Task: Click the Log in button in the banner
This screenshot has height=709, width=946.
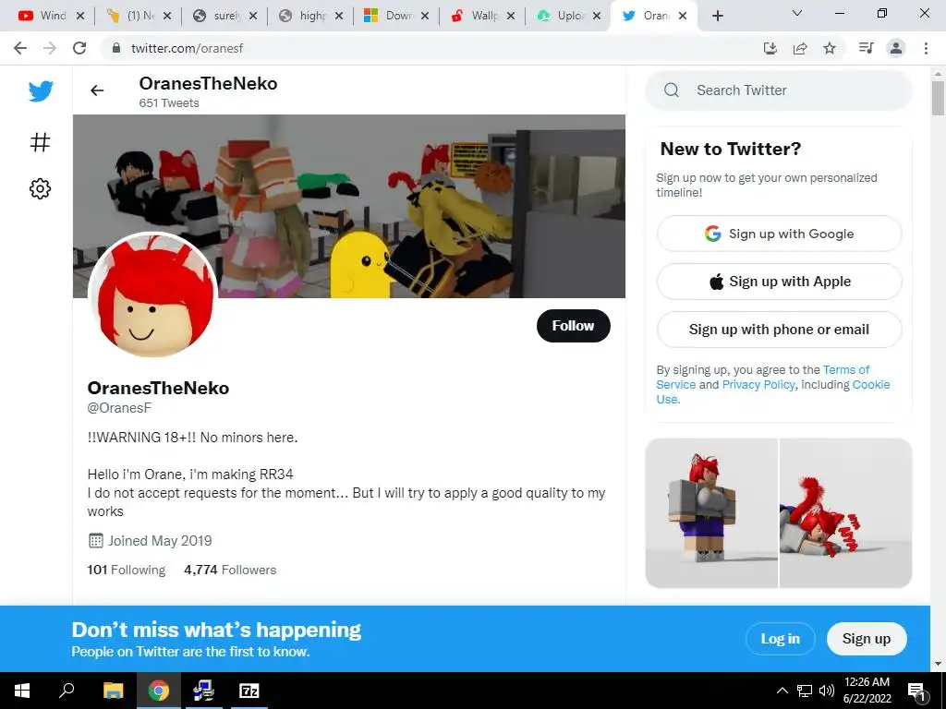Action: point(780,639)
